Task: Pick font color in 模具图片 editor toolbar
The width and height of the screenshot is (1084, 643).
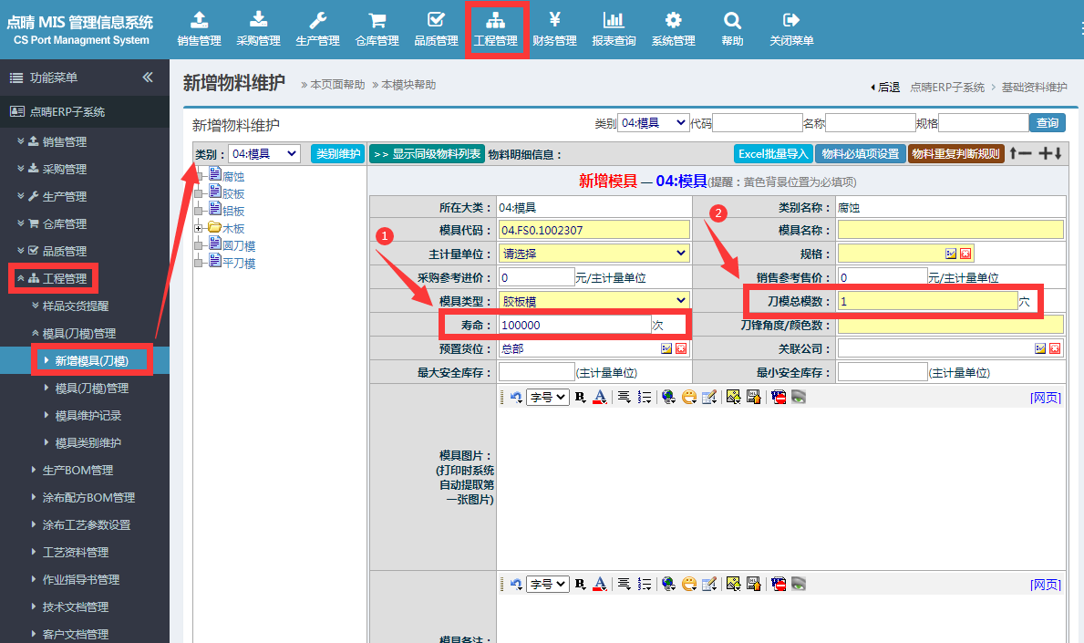Action: click(600, 397)
